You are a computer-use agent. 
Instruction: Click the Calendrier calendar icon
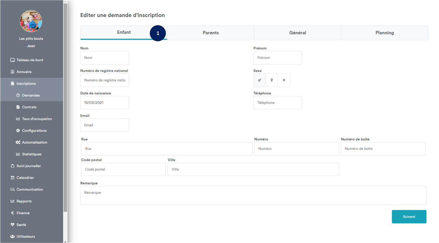click(x=12, y=178)
